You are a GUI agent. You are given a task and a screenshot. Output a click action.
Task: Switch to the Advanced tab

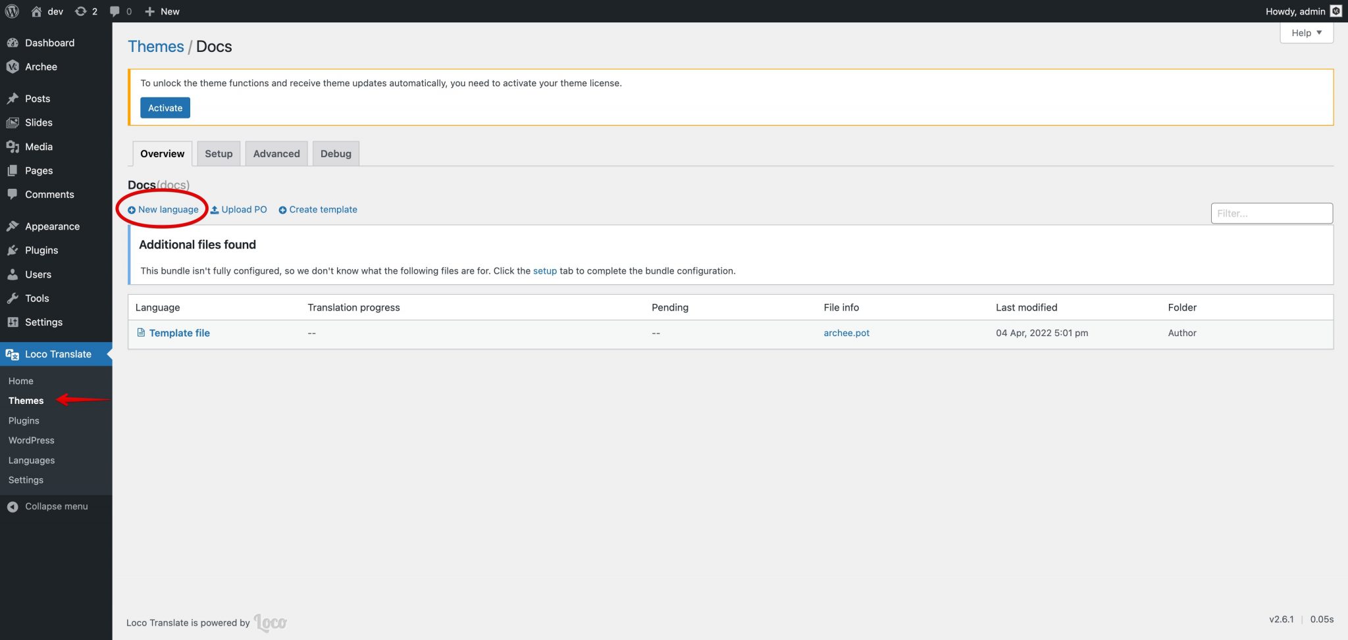[x=276, y=153]
